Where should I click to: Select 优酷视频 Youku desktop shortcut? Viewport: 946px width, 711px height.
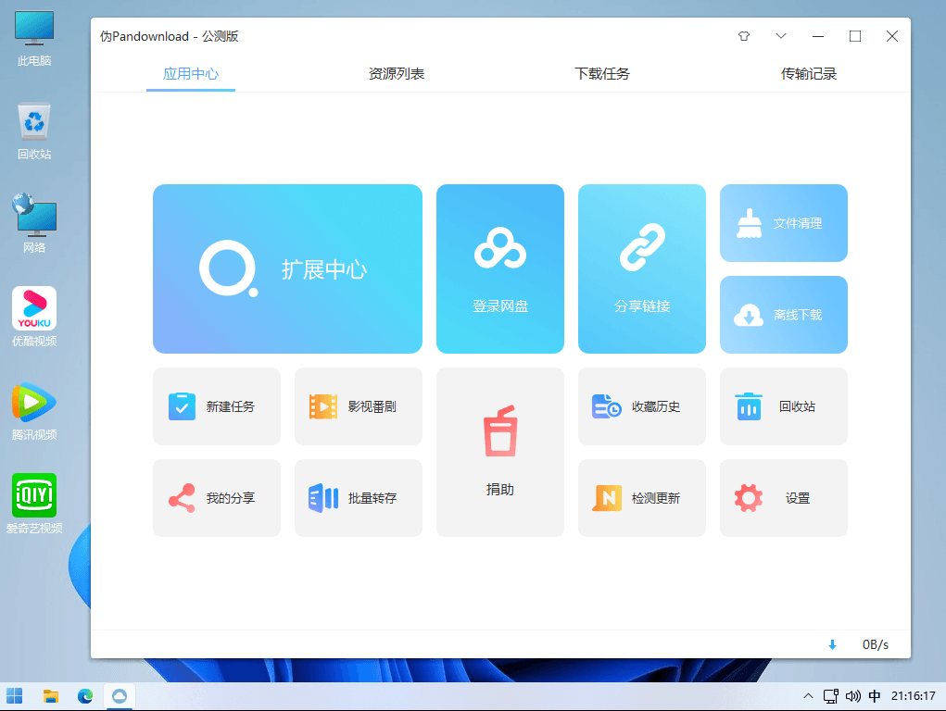pos(34,318)
